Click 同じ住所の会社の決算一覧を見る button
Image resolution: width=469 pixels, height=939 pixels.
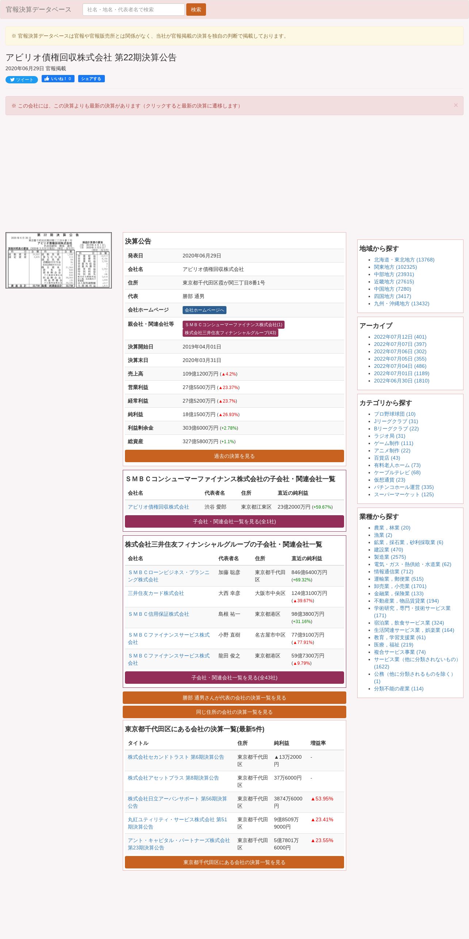click(234, 712)
